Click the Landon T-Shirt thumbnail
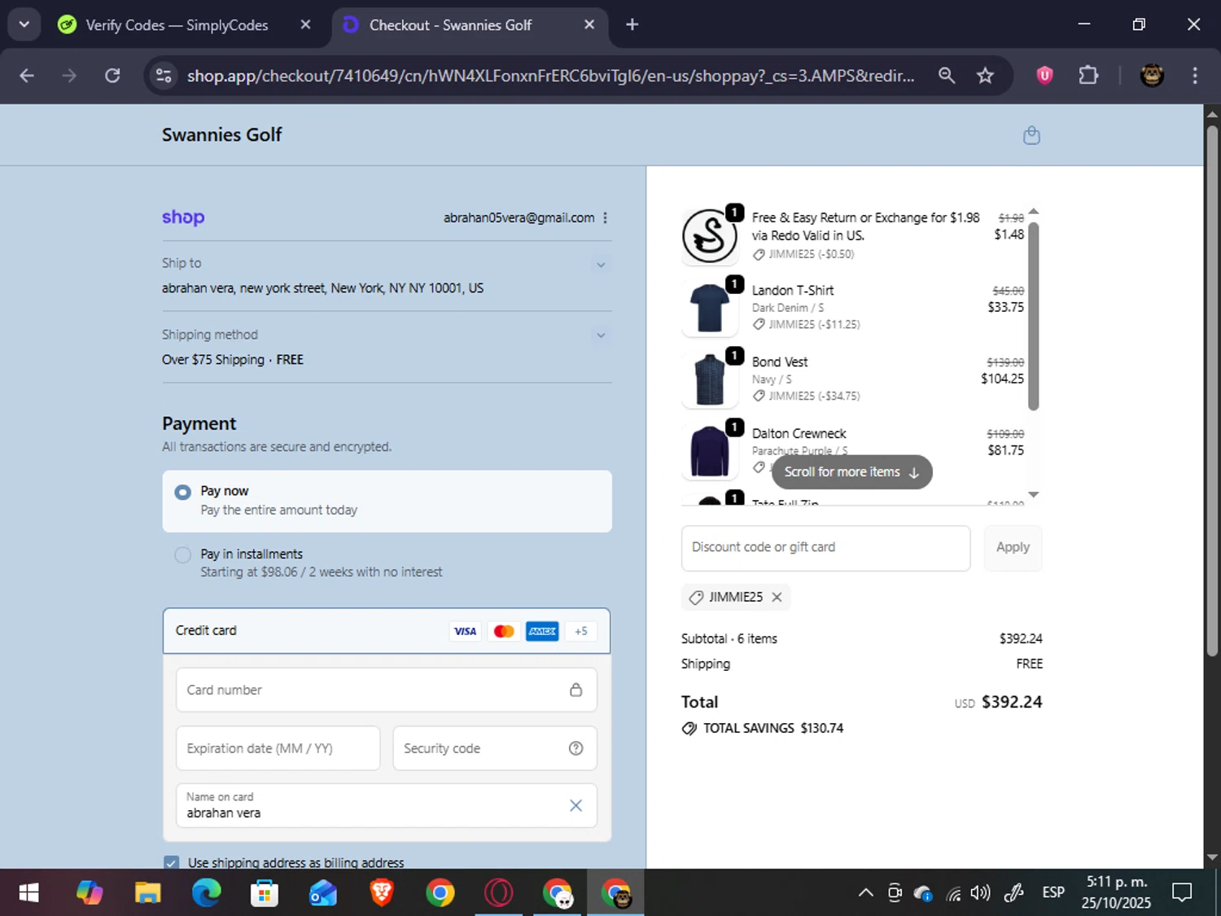 point(709,307)
